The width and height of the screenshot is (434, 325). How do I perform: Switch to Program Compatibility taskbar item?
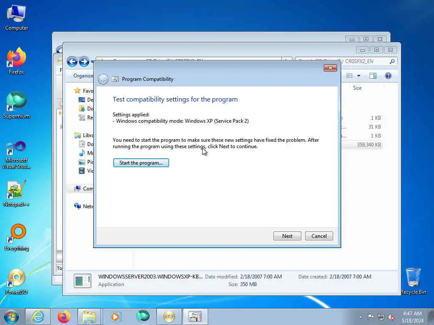tap(195, 317)
